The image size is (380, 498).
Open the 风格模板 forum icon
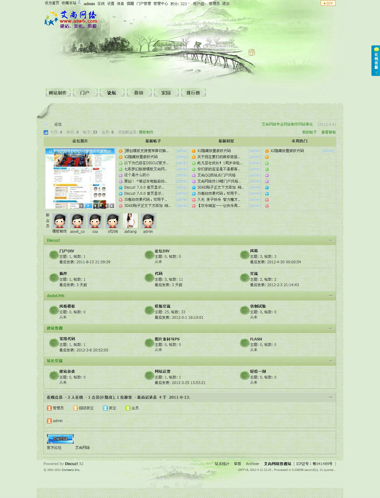pos(54,310)
